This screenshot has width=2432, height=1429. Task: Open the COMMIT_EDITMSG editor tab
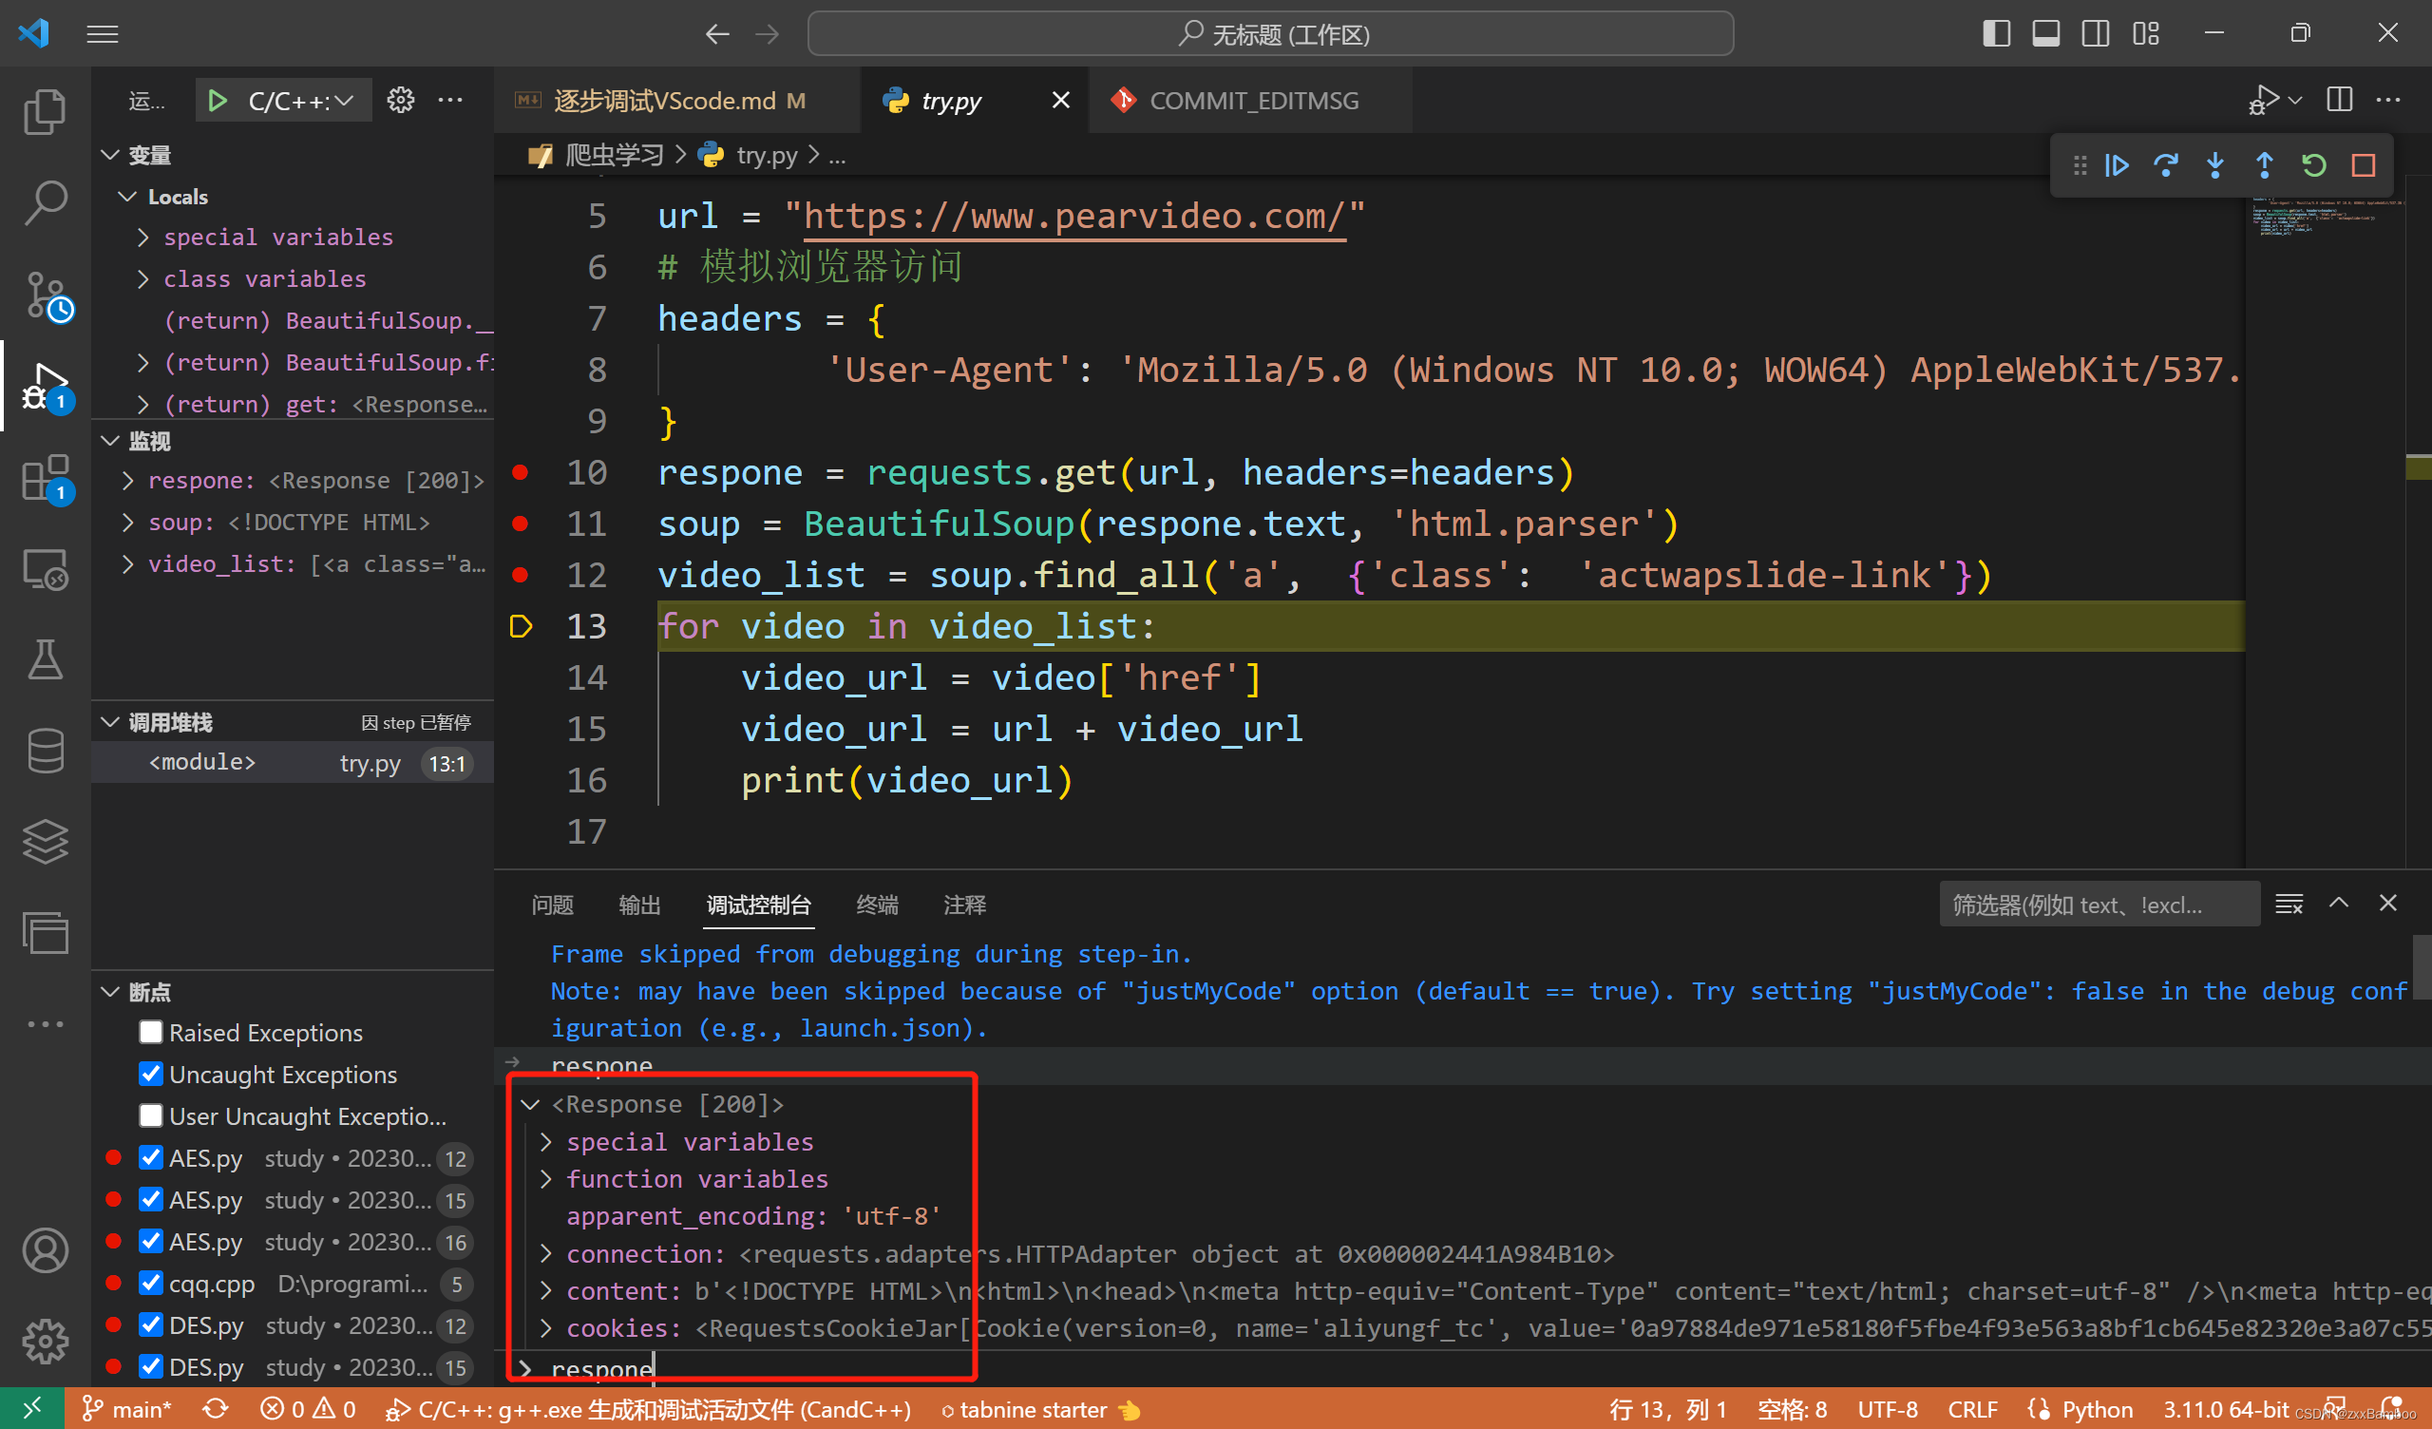tap(1253, 101)
